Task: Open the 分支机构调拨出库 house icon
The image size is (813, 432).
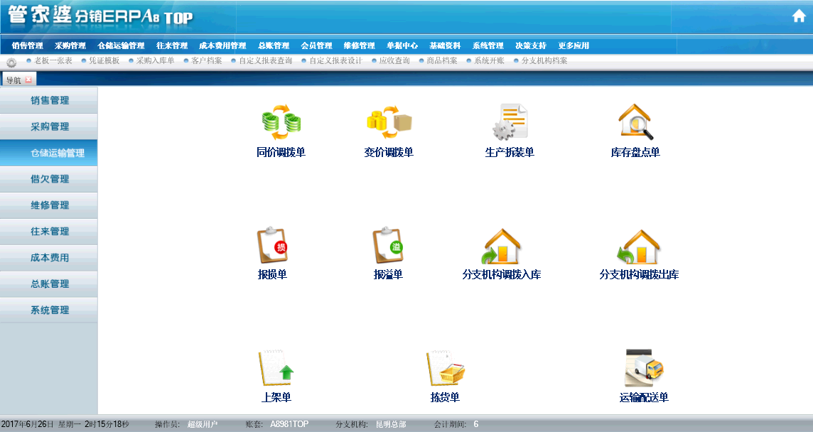Action: click(x=639, y=247)
